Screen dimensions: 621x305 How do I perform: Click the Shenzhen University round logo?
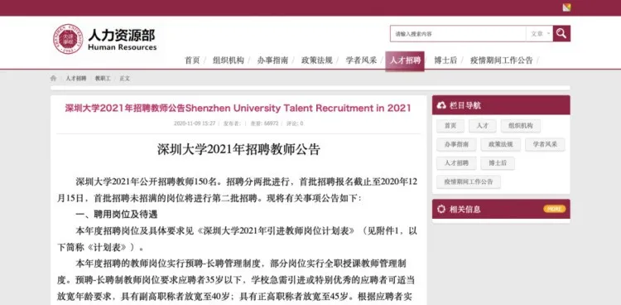point(68,39)
